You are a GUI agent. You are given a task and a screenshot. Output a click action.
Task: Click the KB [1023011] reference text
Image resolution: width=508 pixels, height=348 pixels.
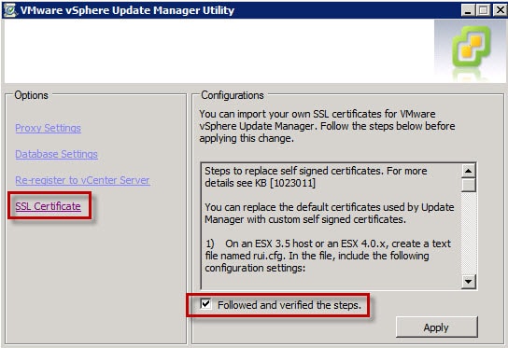point(285,183)
